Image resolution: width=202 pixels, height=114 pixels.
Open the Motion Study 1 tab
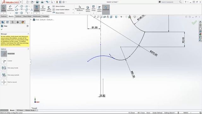31,110
